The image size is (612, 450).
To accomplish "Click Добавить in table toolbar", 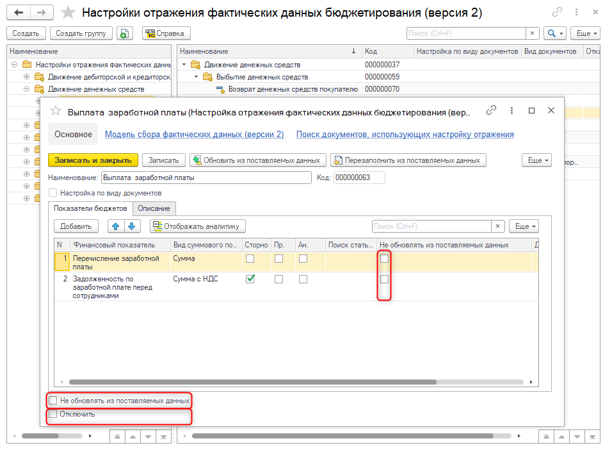I will tap(76, 226).
